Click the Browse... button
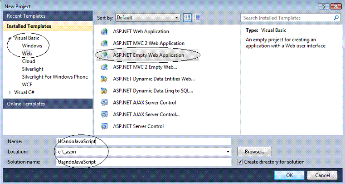Screen dimensions: 345x184 [254, 152]
